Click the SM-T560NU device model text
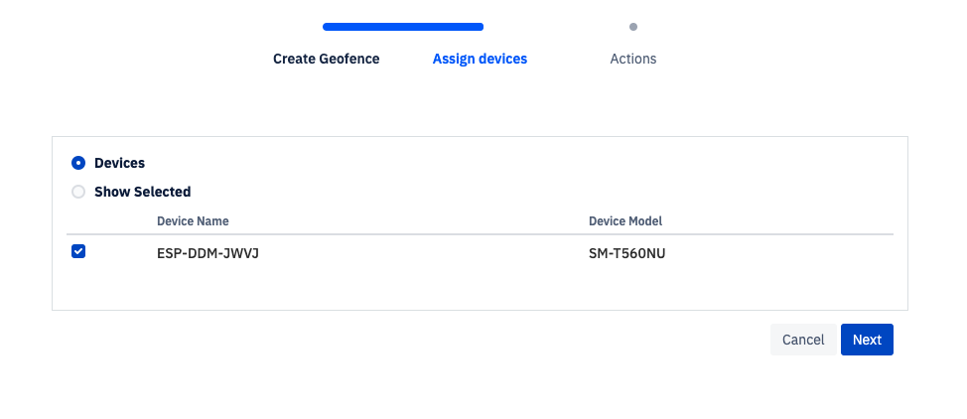This screenshot has height=419, width=967. tap(626, 253)
